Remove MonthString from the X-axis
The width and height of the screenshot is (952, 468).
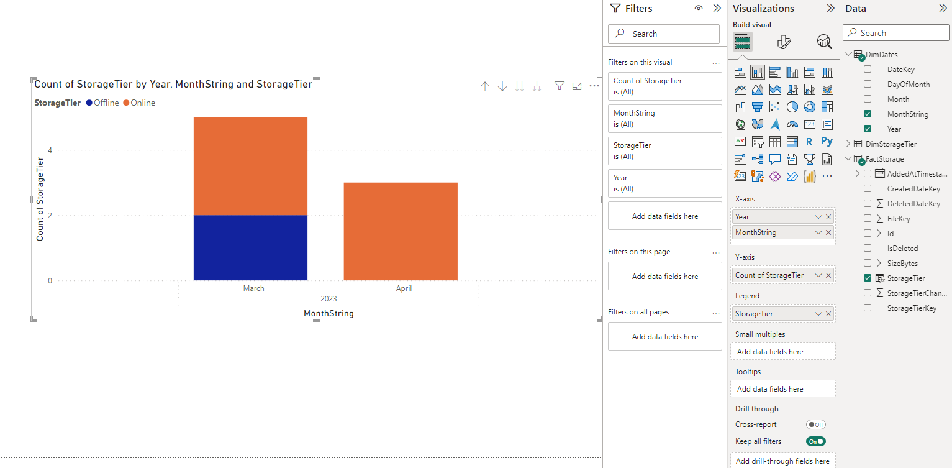(828, 232)
